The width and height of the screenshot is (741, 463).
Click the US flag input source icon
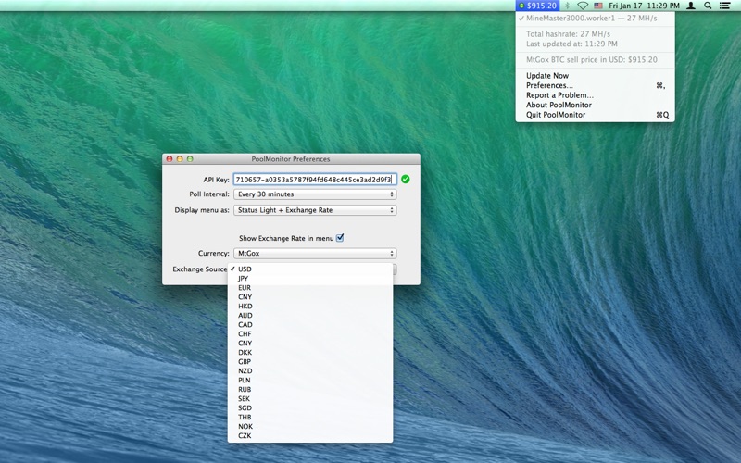click(597, 6)
